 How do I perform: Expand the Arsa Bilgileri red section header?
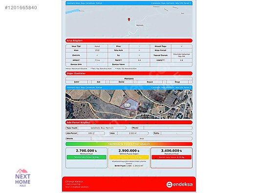pyautogui.click(x=129, y=40)
